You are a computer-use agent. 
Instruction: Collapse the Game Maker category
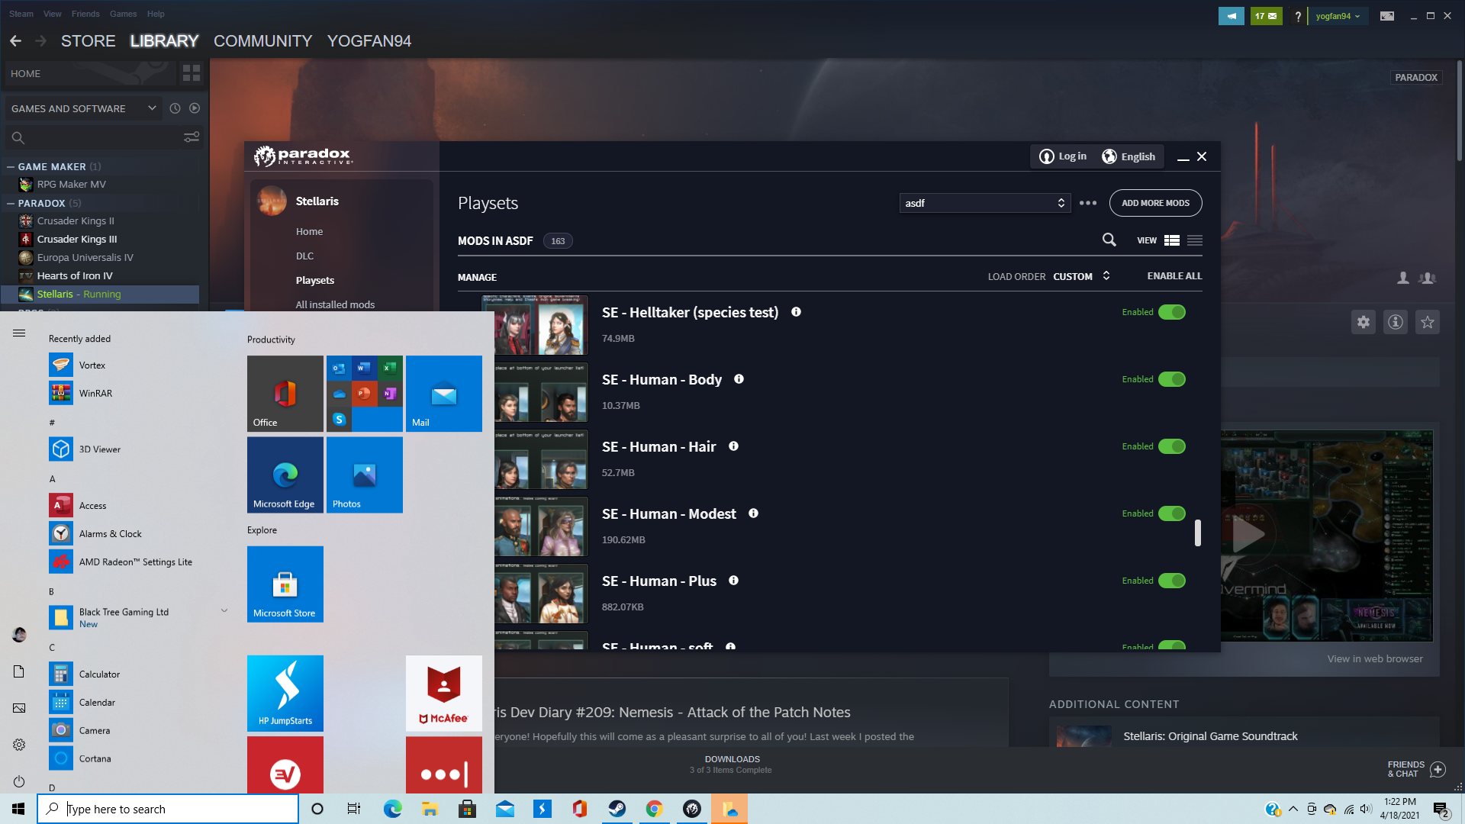11,166
